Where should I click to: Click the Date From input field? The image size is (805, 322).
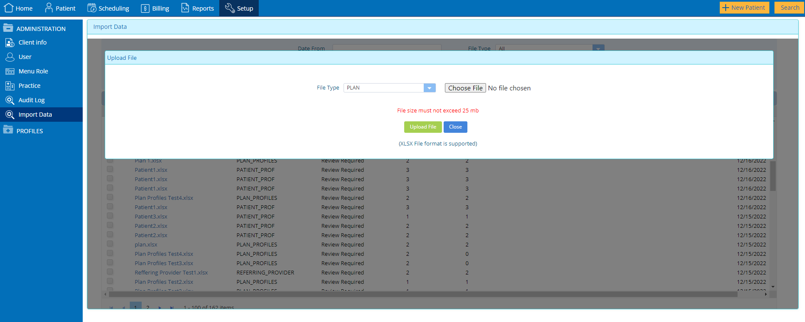[387, 48]
